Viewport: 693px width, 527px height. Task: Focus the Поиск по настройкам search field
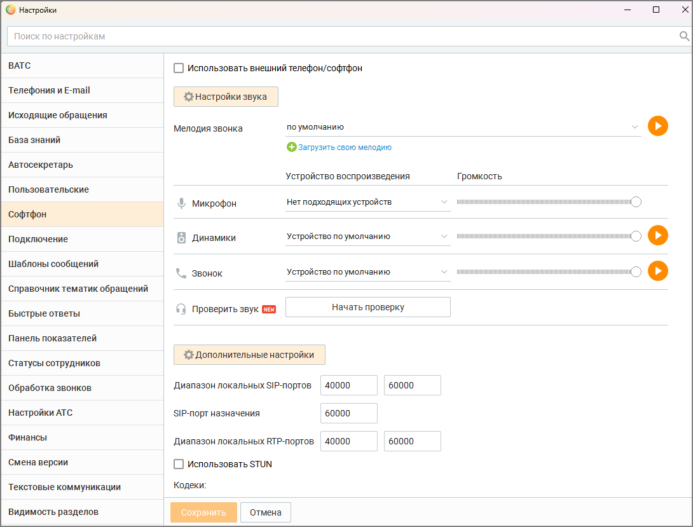pyautogui.click(x=343, y=36)
